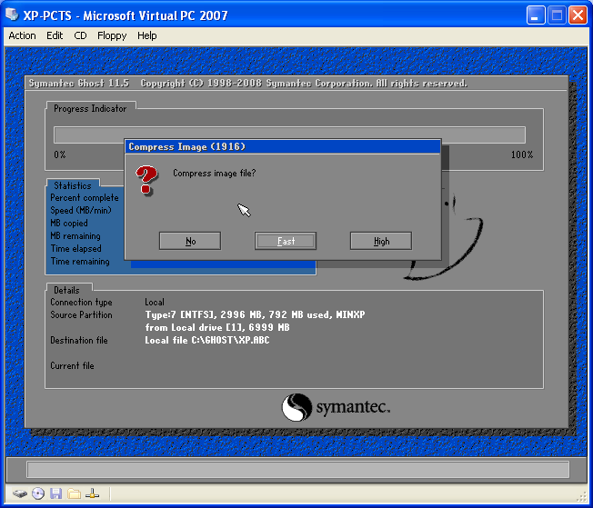The height and width of the screenshot is (508, 593).
Task: Click the 'Local file C:\GHOST\XP.ABC' path
Action: (x=207, y=340)
